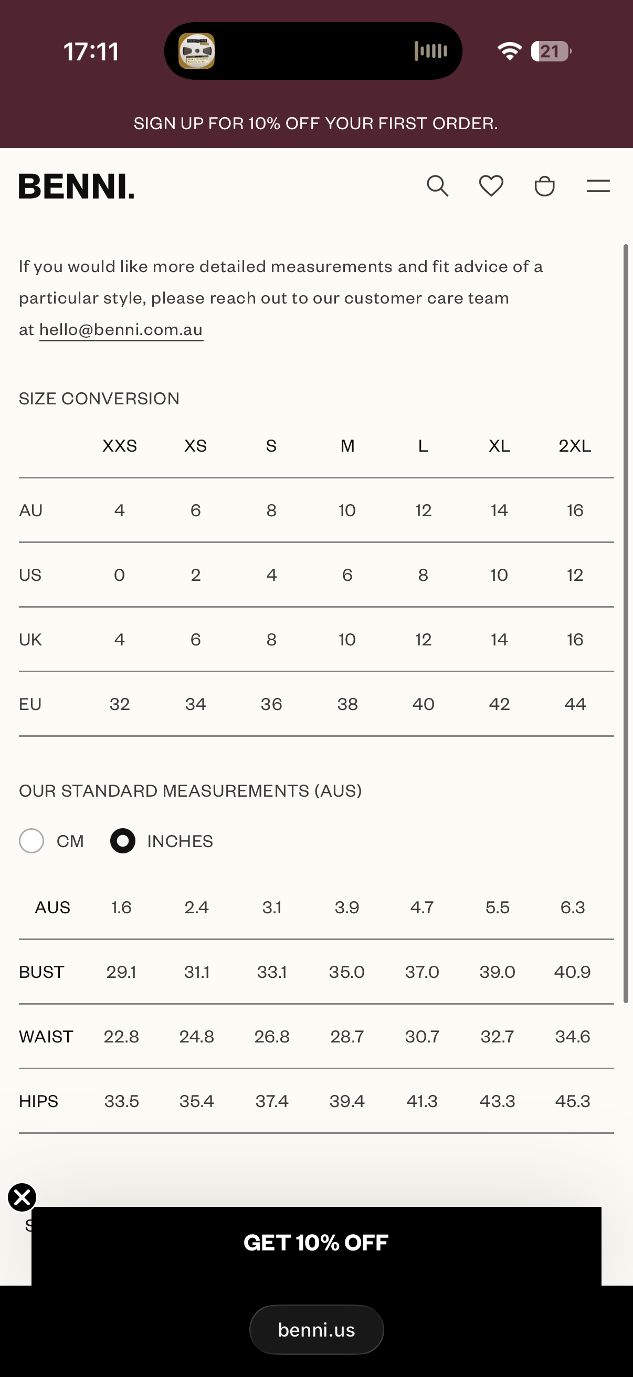Screen dimensions: 633x1377
Task: Close the 10% off popup
Action: click(22, 1197)
